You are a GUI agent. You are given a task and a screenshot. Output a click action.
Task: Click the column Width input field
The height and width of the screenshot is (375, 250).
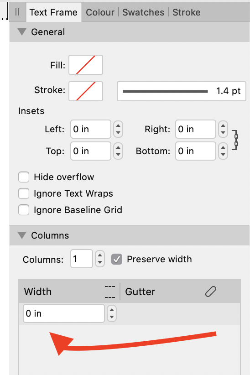click(63, 313)
